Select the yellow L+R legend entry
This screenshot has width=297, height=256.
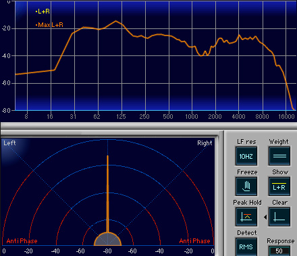(43, 11)
